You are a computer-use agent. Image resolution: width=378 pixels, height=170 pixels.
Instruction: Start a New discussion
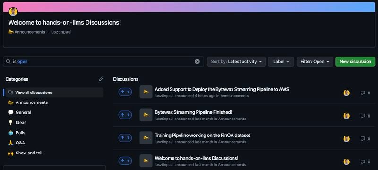coord(355,62)
